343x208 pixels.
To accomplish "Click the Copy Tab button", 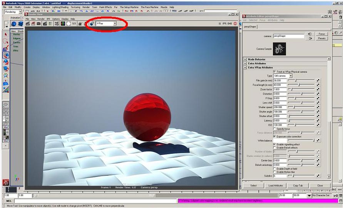I will pyautogui.click(x=298, y=185).
